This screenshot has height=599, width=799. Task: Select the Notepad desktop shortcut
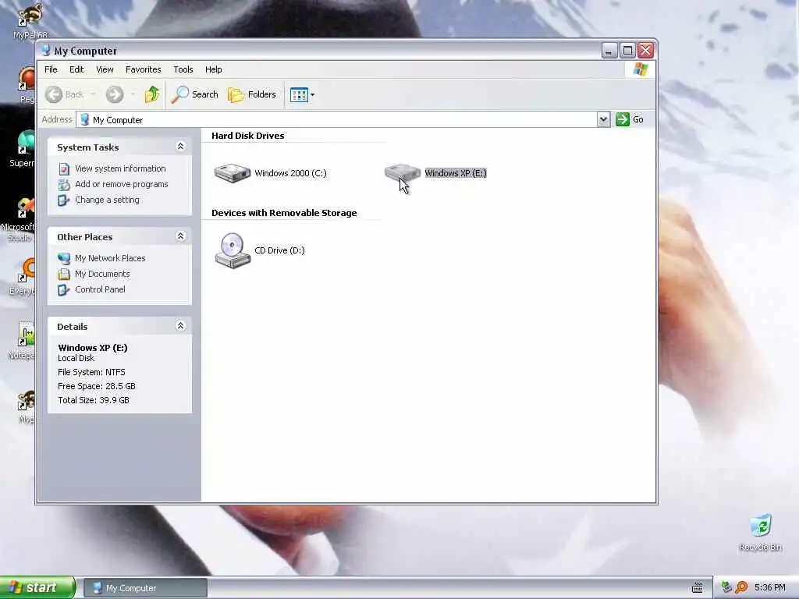[x=21, y=340]
